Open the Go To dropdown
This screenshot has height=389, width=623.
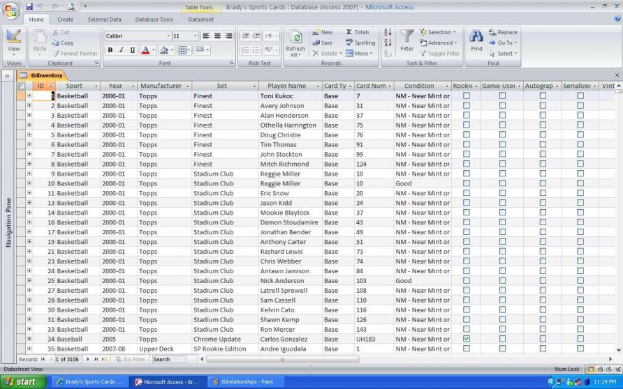(x=504, y=43)
